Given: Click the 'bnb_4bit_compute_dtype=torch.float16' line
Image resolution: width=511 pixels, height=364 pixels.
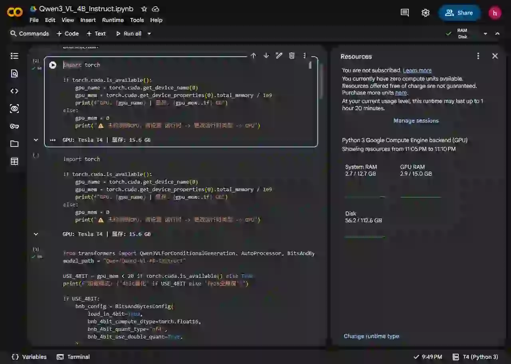Looking at the screenshot, I should point(144,321).
